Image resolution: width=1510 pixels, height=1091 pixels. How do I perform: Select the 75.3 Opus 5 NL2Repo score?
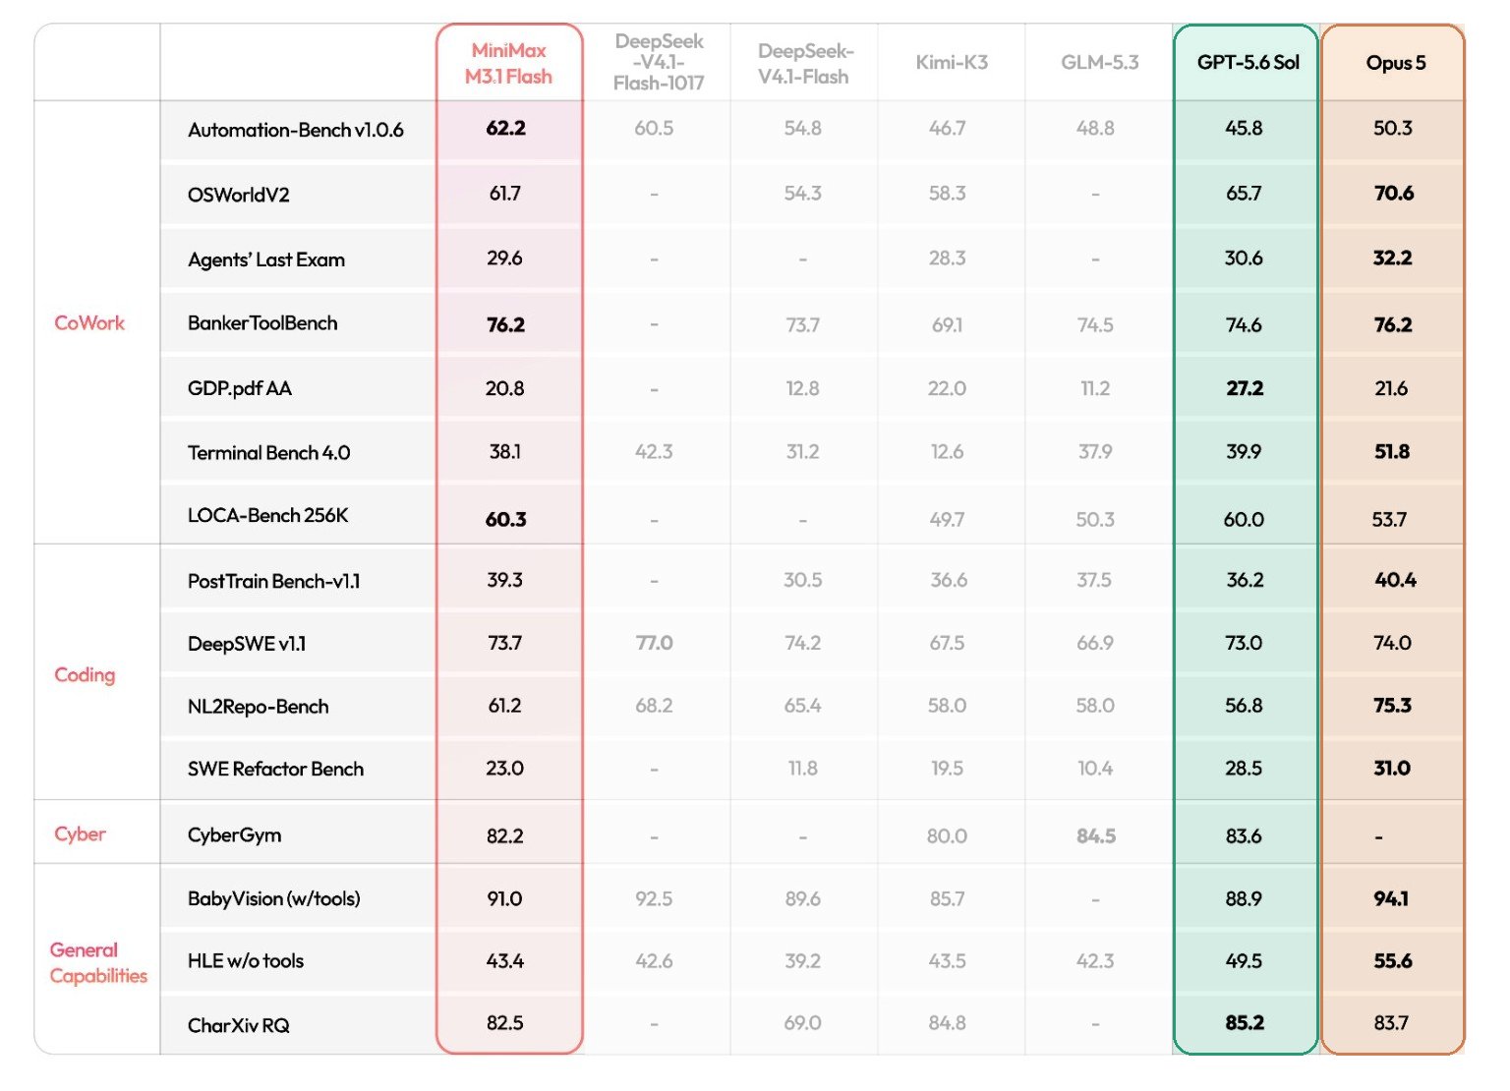(1392, 705)
